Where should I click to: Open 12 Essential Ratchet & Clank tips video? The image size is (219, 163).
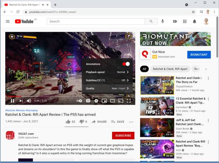(157, 106)
